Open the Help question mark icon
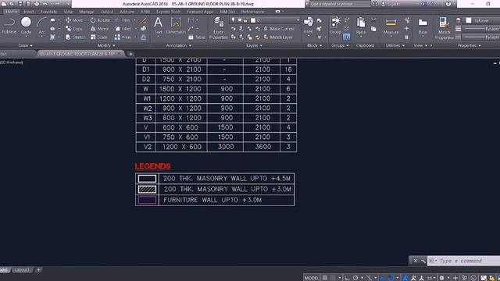Viewport: 500px width, 281px height. pos(448,4)
